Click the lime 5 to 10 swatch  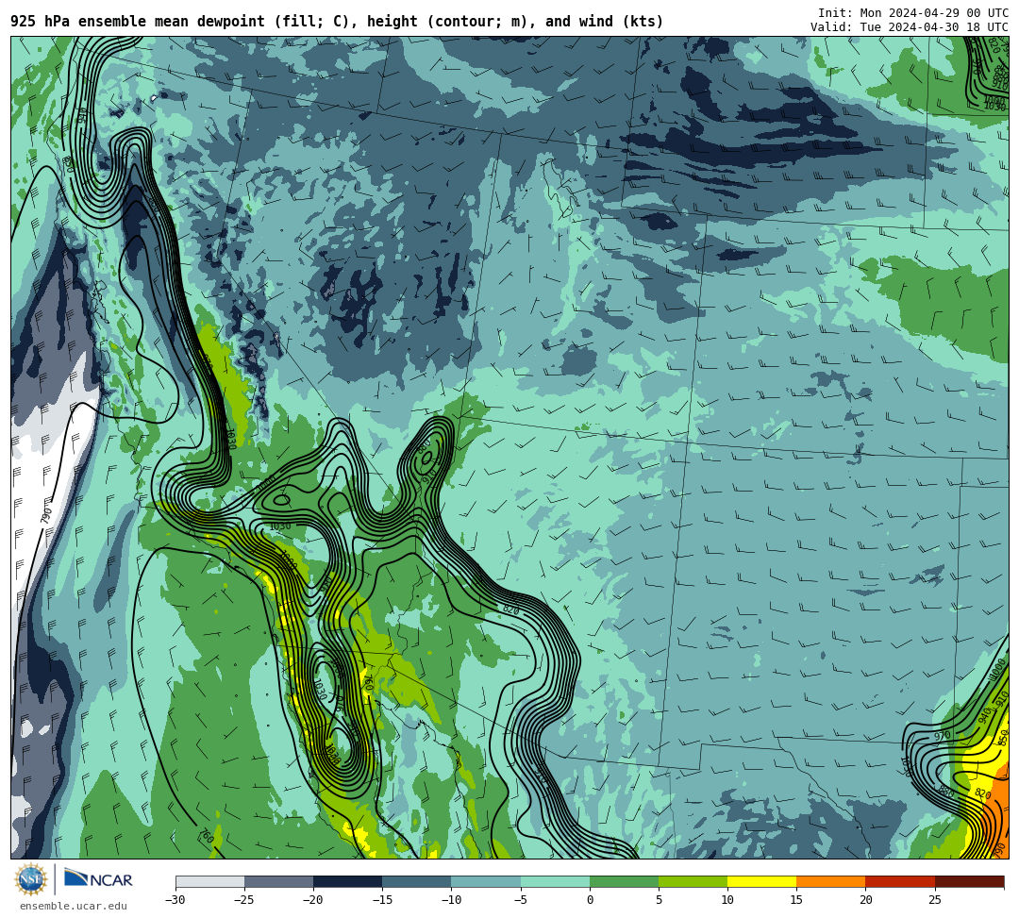coord(693,881)
